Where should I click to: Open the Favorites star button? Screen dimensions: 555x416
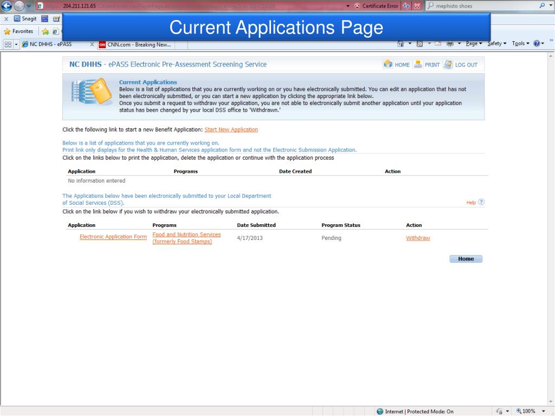18,31
